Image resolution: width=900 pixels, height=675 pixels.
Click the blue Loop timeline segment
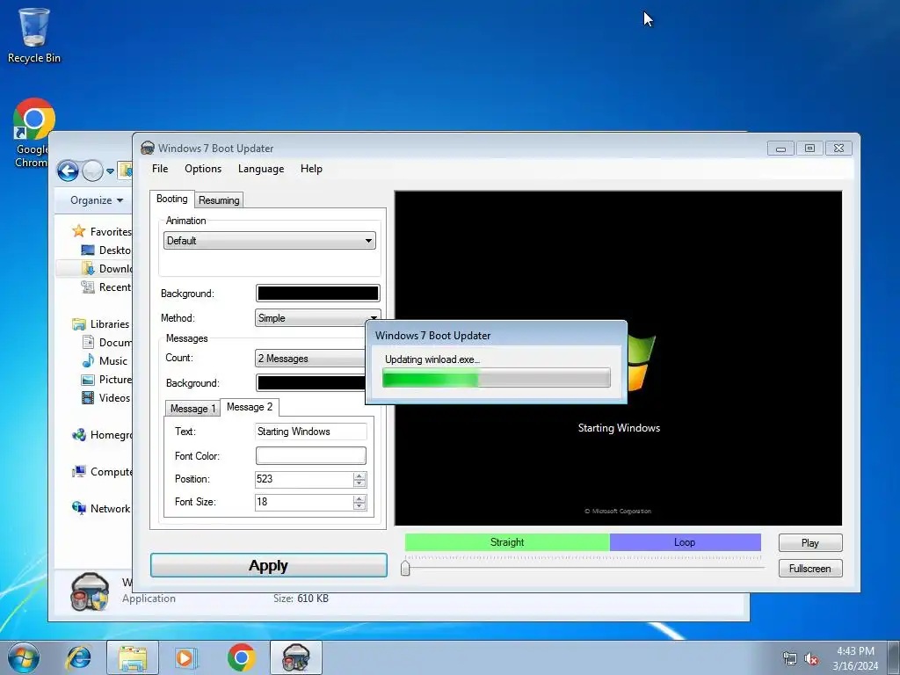(x=686, y=542)
